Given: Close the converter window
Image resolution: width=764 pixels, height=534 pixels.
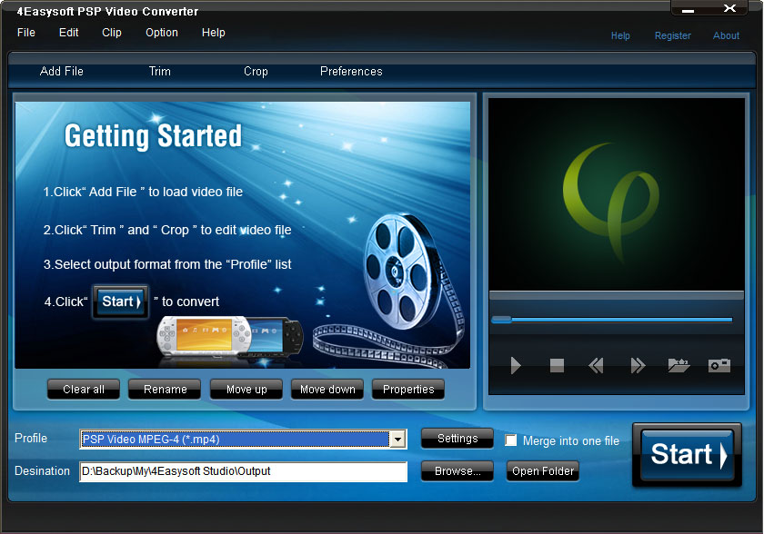Looking at the screenshot, I should point(729,8).
